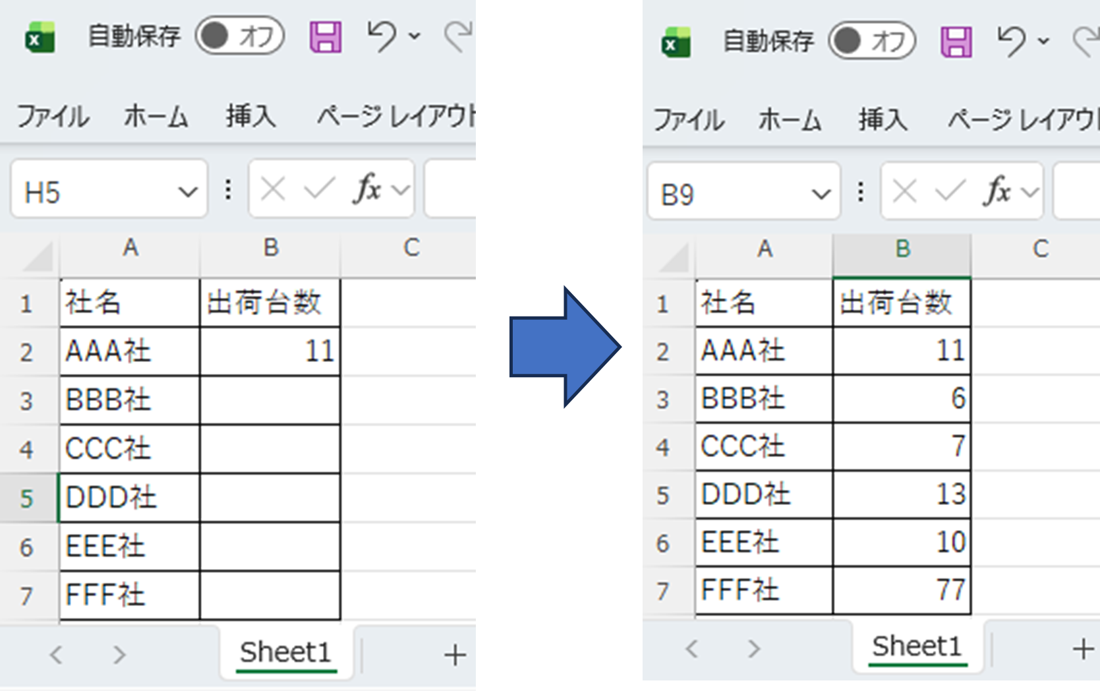Viewport: 1100px width, 691px height.
Task: Click the fx insert function icon beside B9
Action: [x=997, y=192]
